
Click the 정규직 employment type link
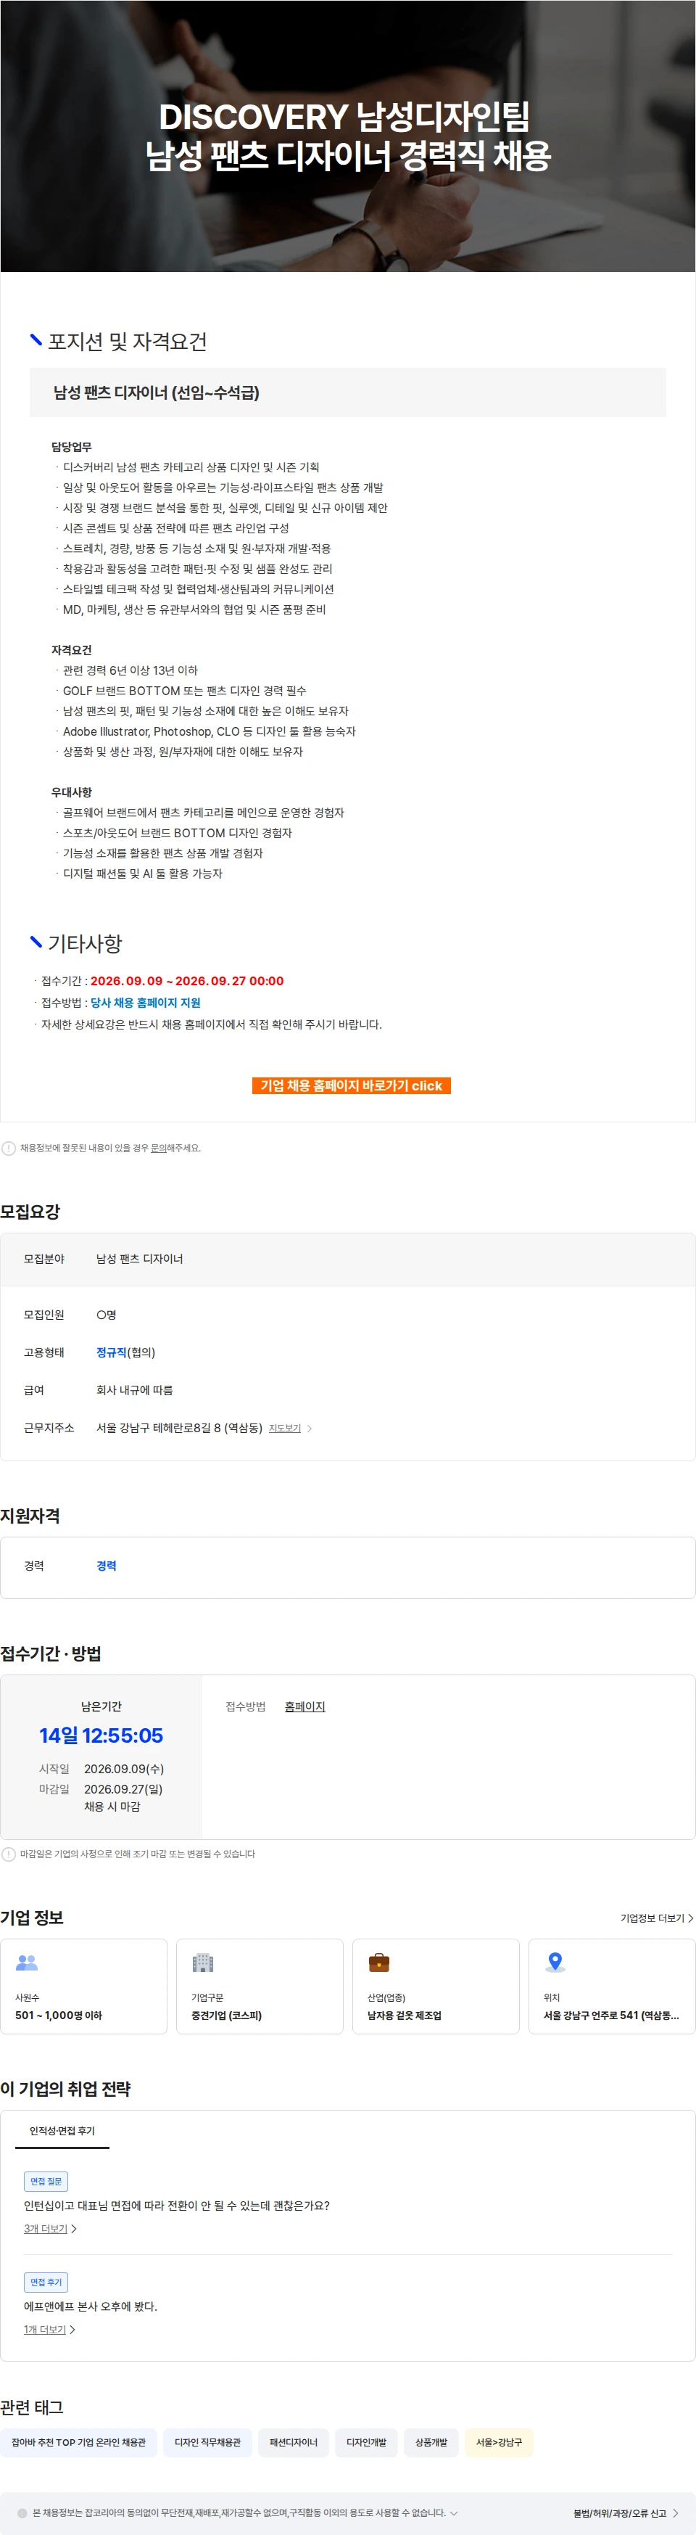coord(111,1352)
